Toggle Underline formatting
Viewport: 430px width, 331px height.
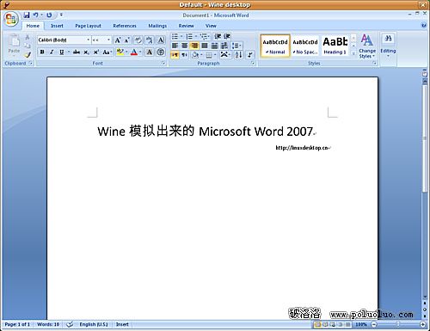coord(61,52)
